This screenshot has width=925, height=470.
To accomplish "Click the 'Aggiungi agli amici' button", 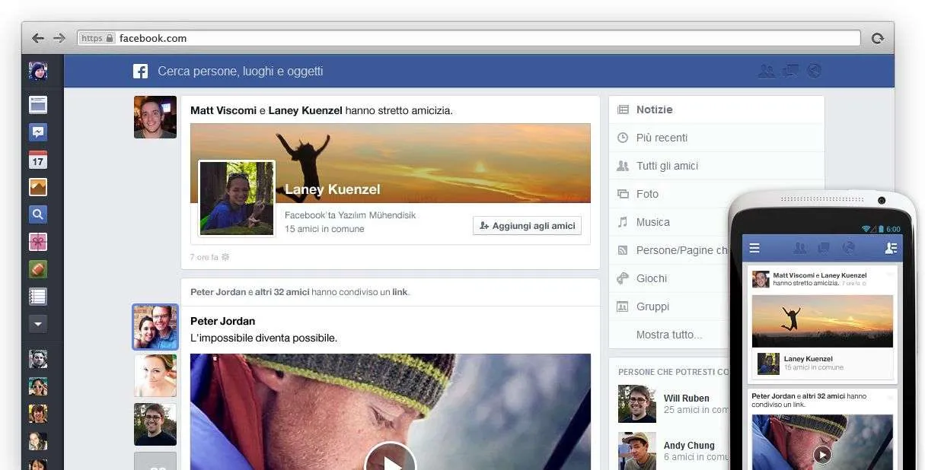I will (527, 226).
